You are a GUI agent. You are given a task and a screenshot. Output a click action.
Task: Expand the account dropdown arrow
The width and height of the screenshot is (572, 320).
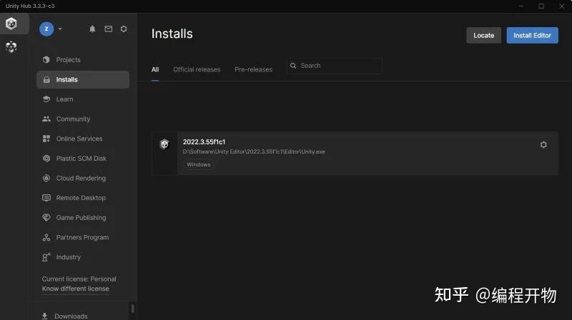(x=60, y=29)
